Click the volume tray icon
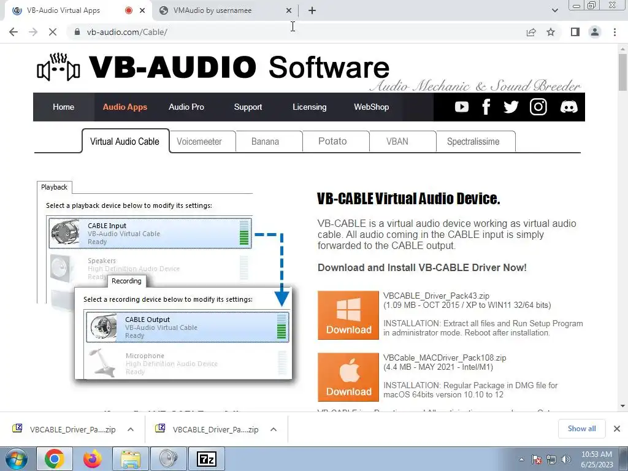628x471 pixels. pos(565,459)
